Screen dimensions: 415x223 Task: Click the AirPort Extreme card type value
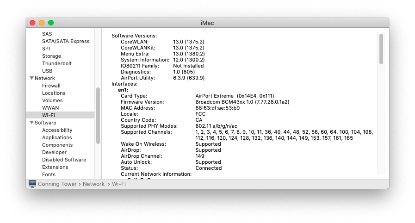click(235, 96)
